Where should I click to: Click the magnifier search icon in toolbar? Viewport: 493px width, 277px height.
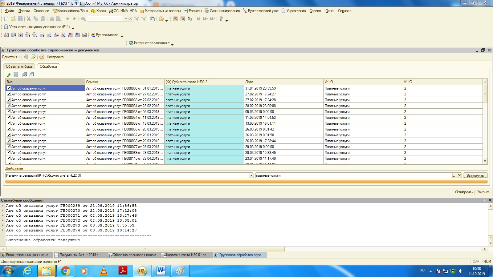tap(83, 19)
